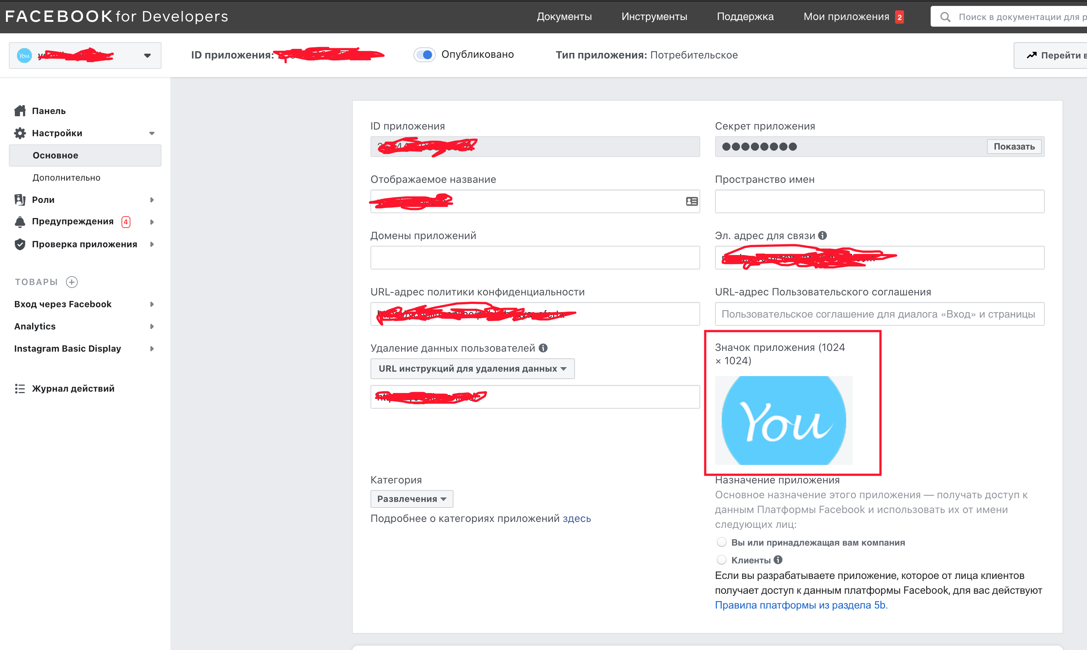Expand the Роли section arrow
The image size is (1087, 650).
(152, 200)
